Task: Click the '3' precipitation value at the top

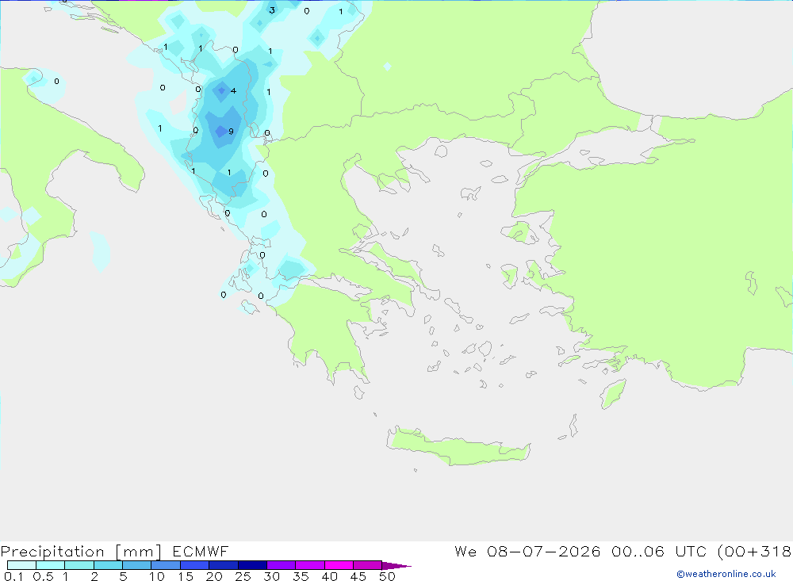Action: click(272, 10)
